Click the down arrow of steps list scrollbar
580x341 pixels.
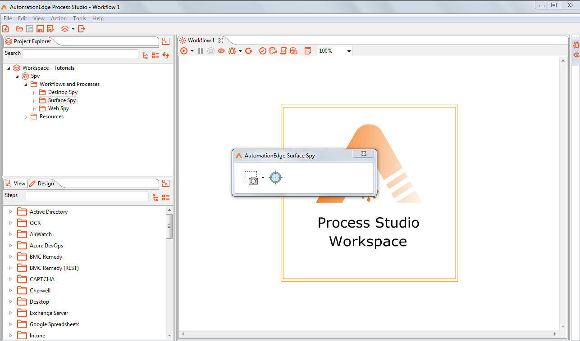pos(169,335)
